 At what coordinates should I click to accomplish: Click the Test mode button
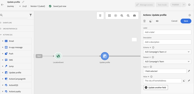162,5
